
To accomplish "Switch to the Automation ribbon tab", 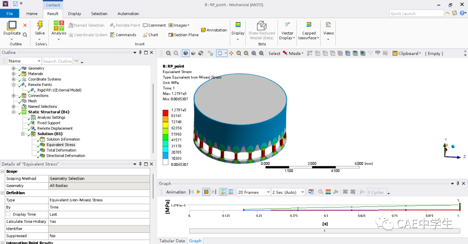I will coord(128,13).
